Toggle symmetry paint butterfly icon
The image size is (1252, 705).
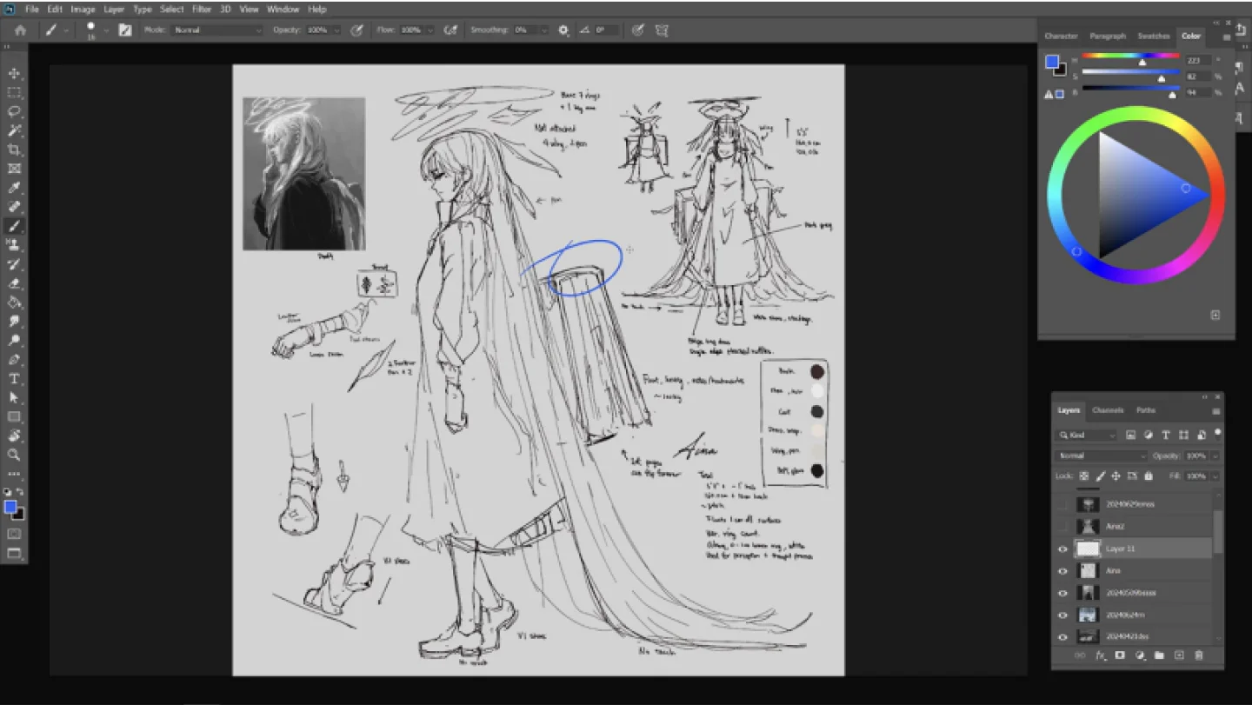[x=662, y=30]
